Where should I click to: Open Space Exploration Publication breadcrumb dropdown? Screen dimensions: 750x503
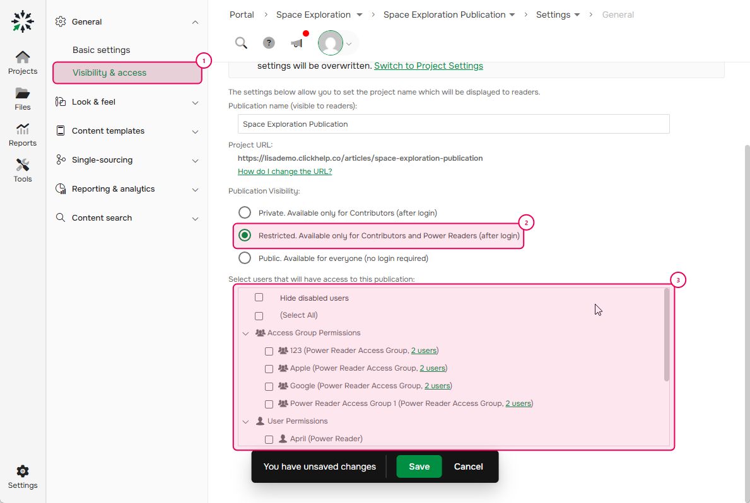pyautogui.click(x=512, y=15)
